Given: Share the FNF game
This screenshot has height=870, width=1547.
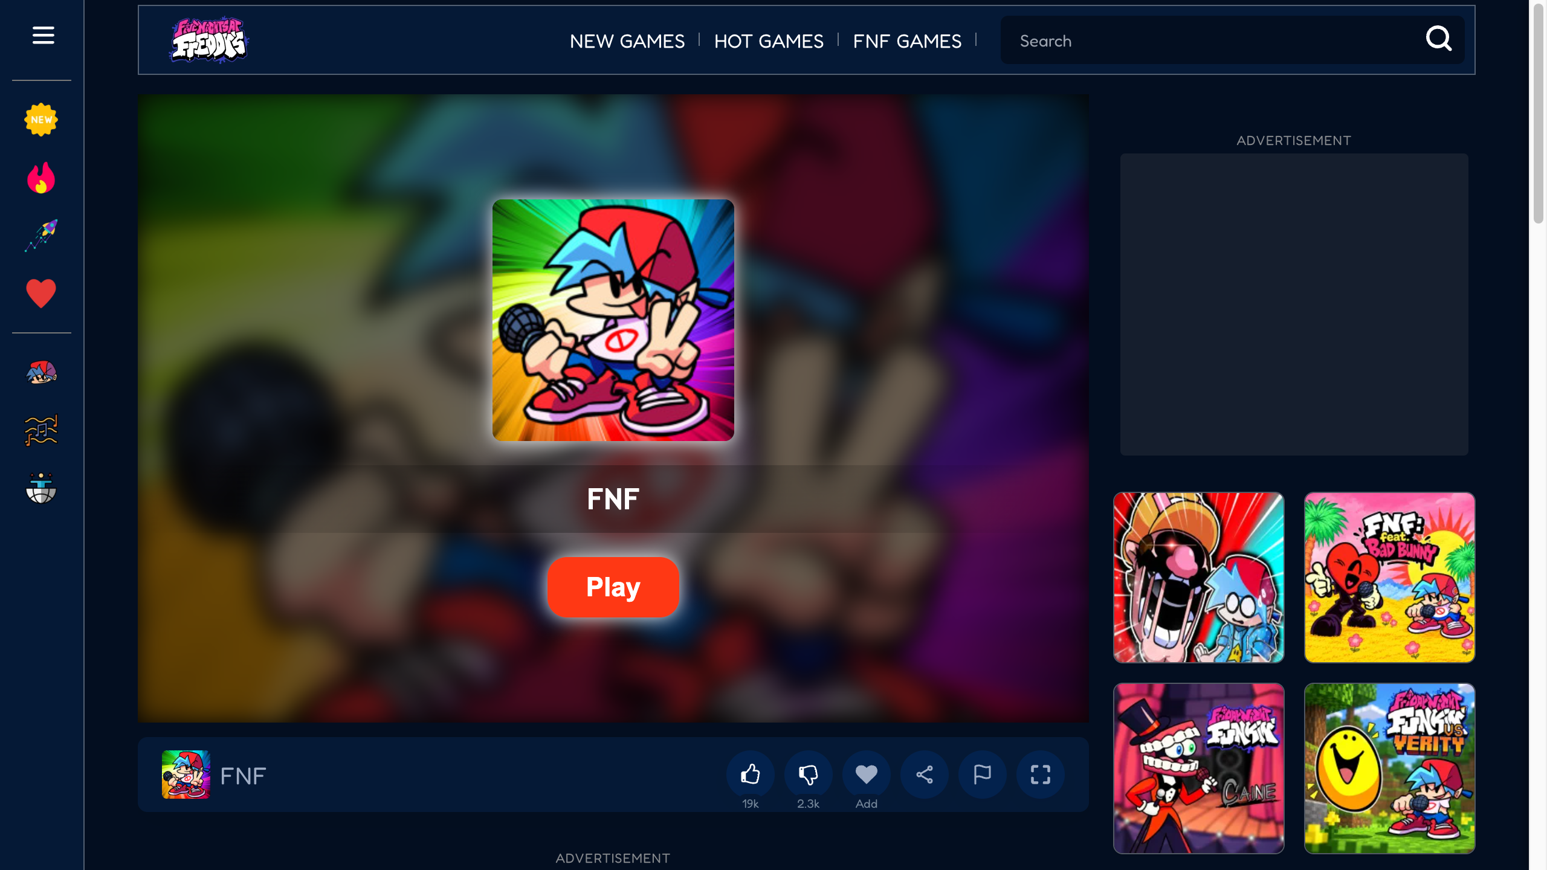Looking at the screenshot, I should tap(925, 775).
